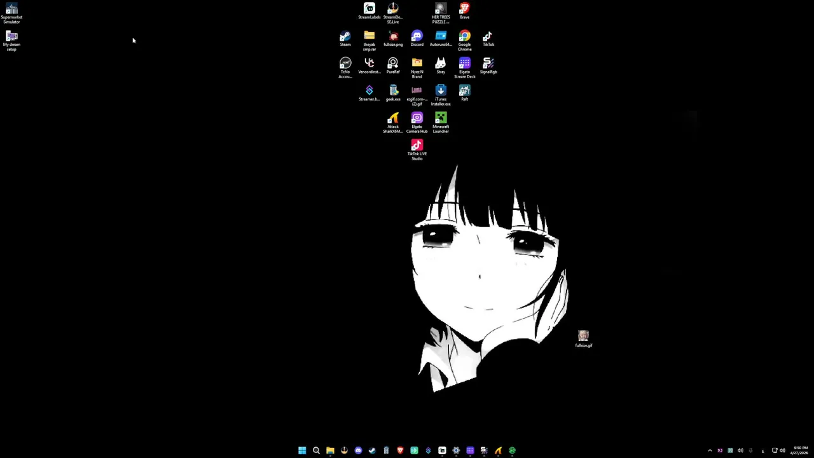The height and width of the screenshot is (458, 814).
Task: Open the Elgato Stream Deck desktop shortcut
Action: click(465, 68)
